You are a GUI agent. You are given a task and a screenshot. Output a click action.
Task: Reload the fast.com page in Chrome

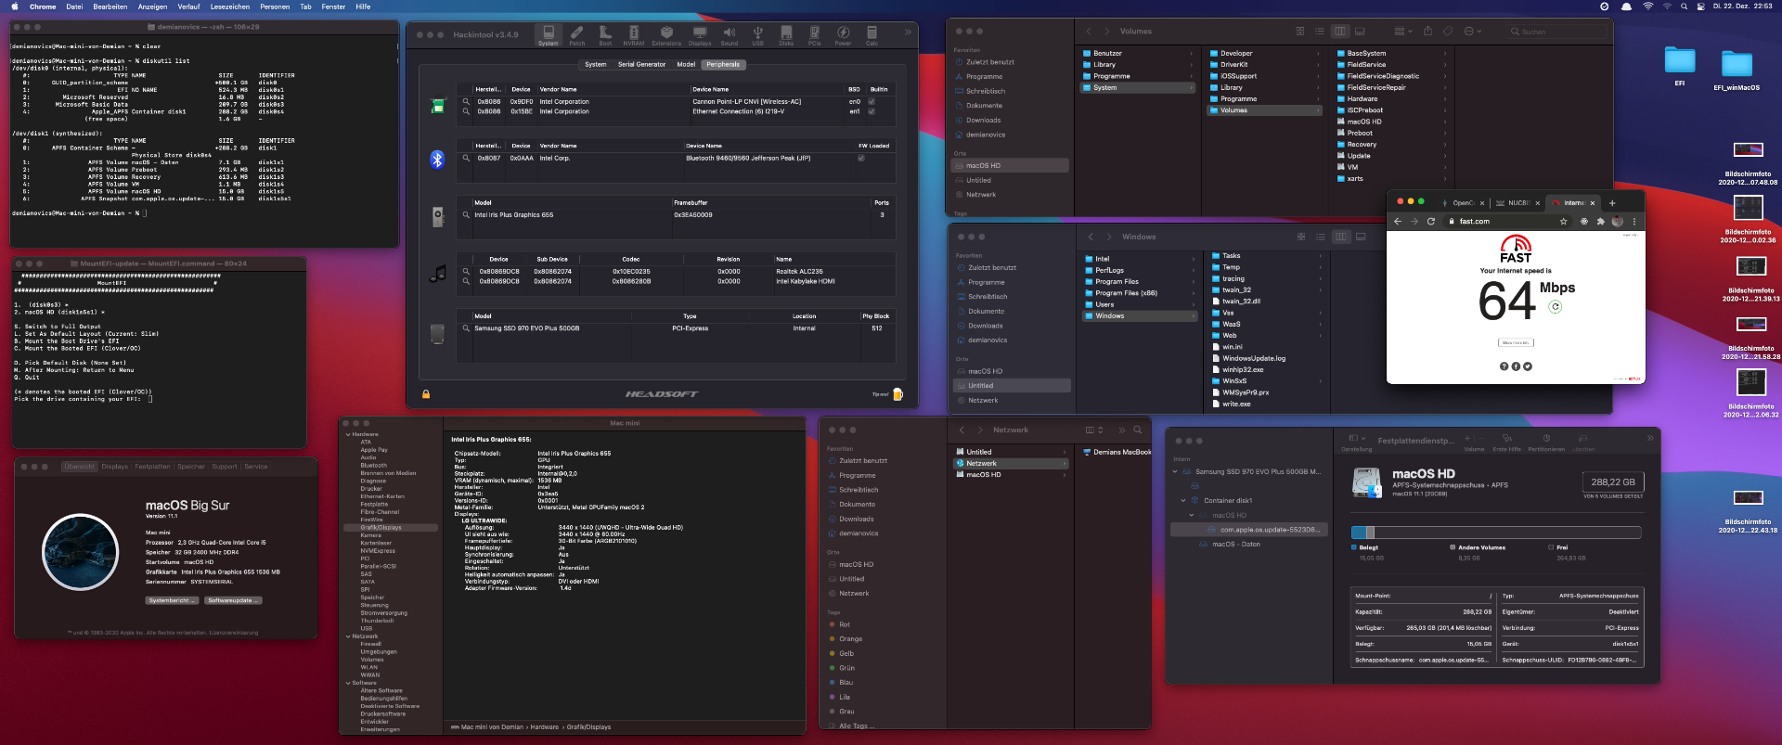[1431, 222]
